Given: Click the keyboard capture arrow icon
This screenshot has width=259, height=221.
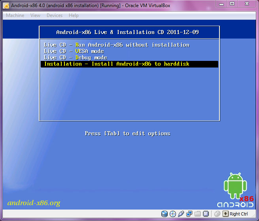Looking at the screenshot, I should click(225, 214).
